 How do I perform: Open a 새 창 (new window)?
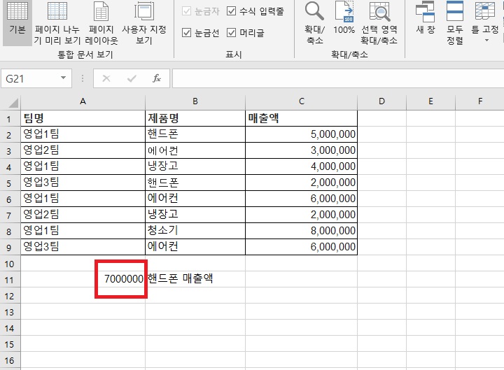coord(426,18)
